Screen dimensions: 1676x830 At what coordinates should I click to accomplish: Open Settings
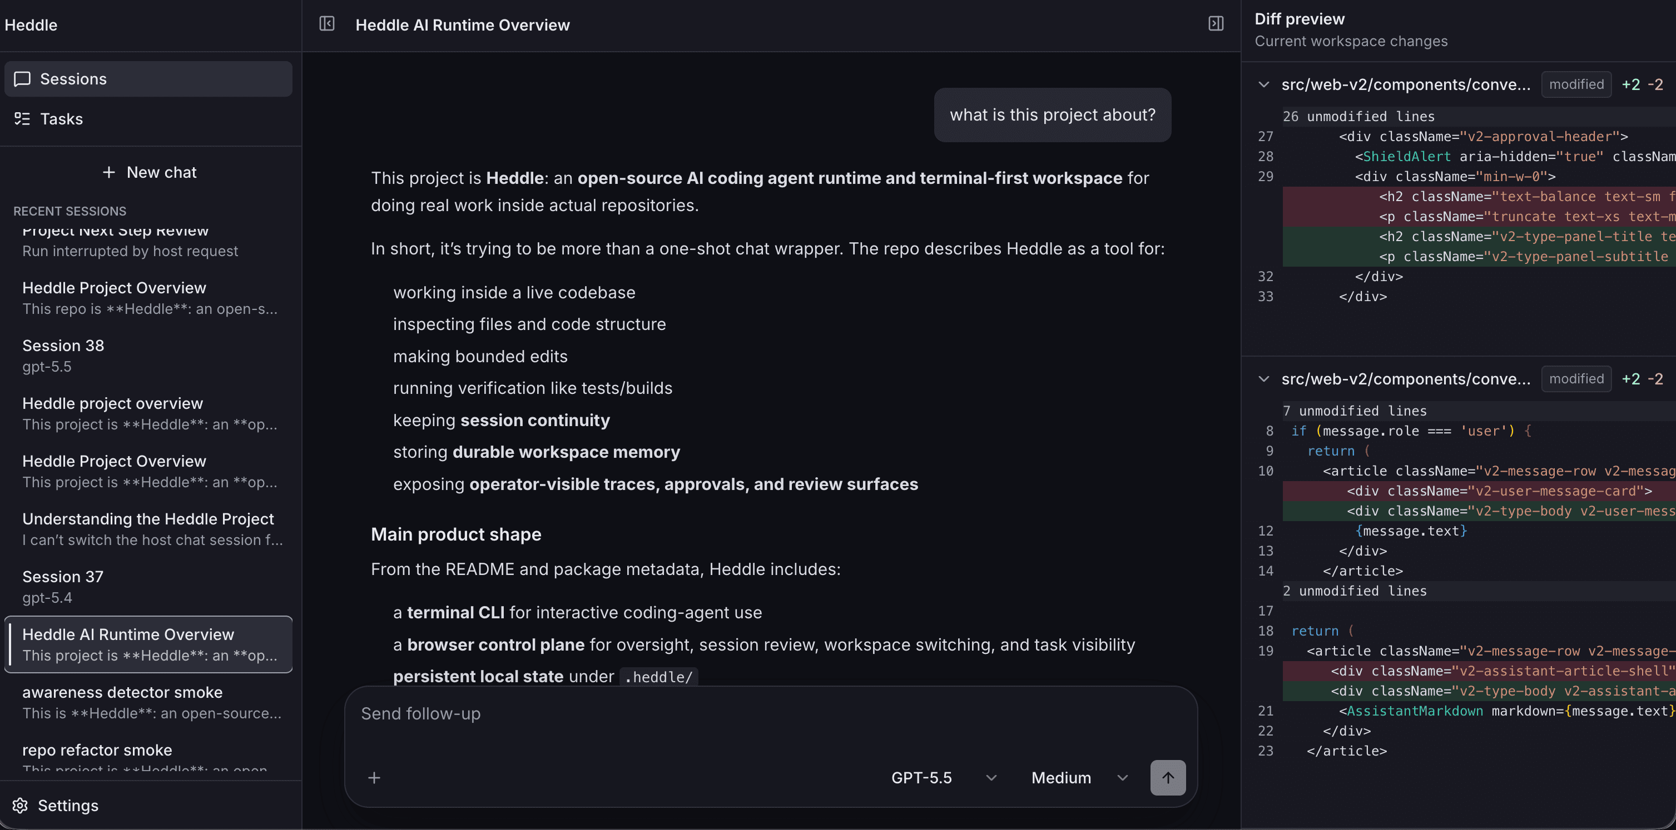56,806
